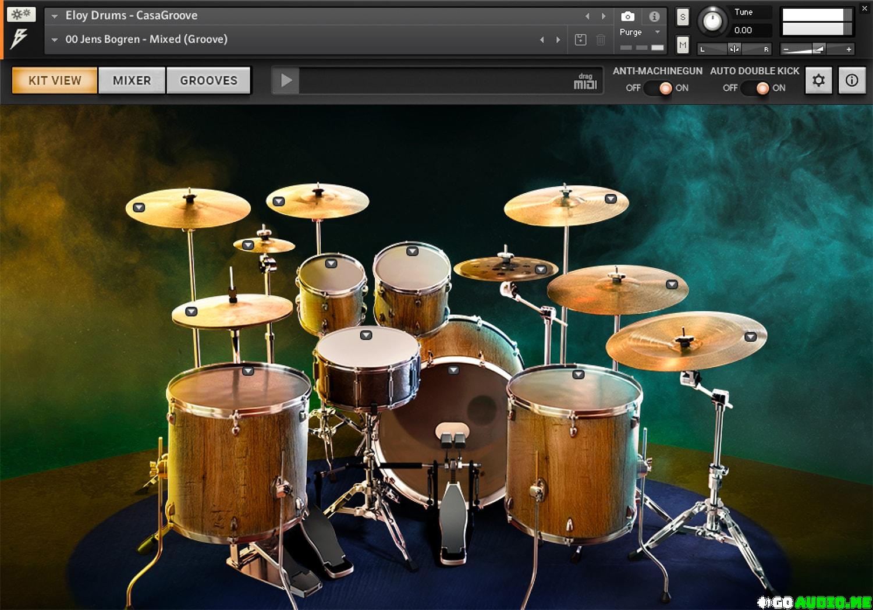Click the Eloy Drums - CasaGroove name

tap(132, 16)
